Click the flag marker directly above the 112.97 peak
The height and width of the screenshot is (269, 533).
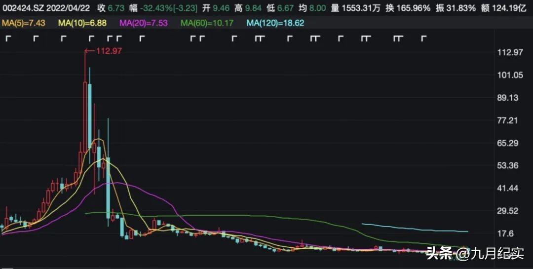91,38
